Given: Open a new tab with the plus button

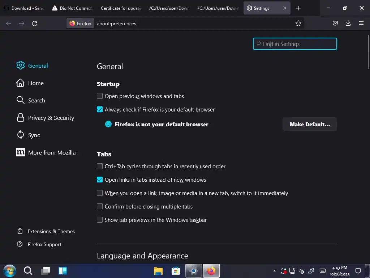Looking at the screenshot, I should 298,8.
